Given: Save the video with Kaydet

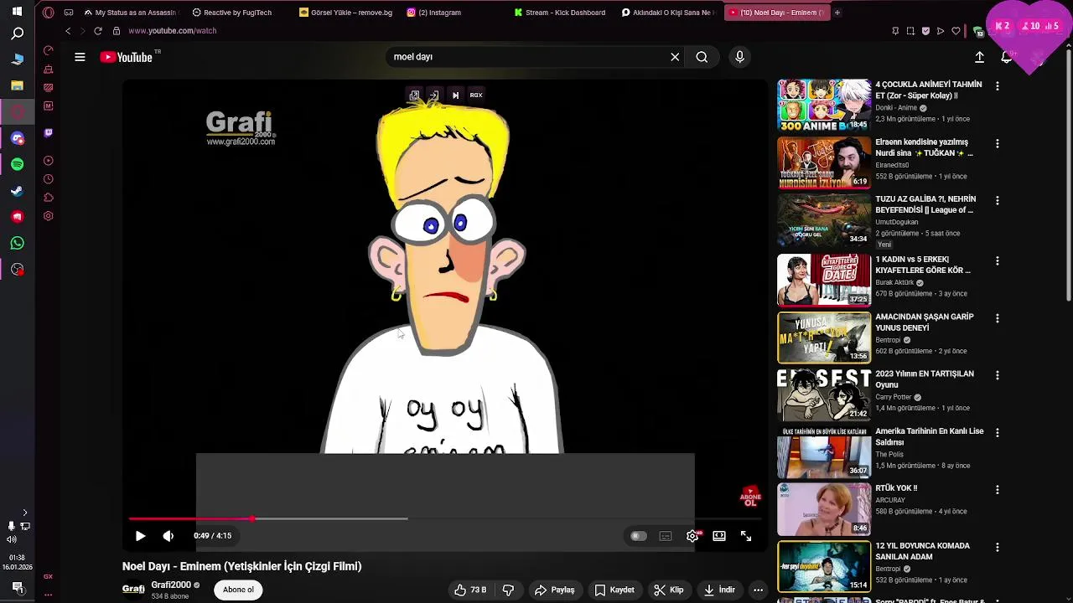Looking at the screenshot, I should 614,590.
